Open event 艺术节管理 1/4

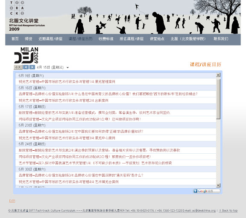click(95, 163)
